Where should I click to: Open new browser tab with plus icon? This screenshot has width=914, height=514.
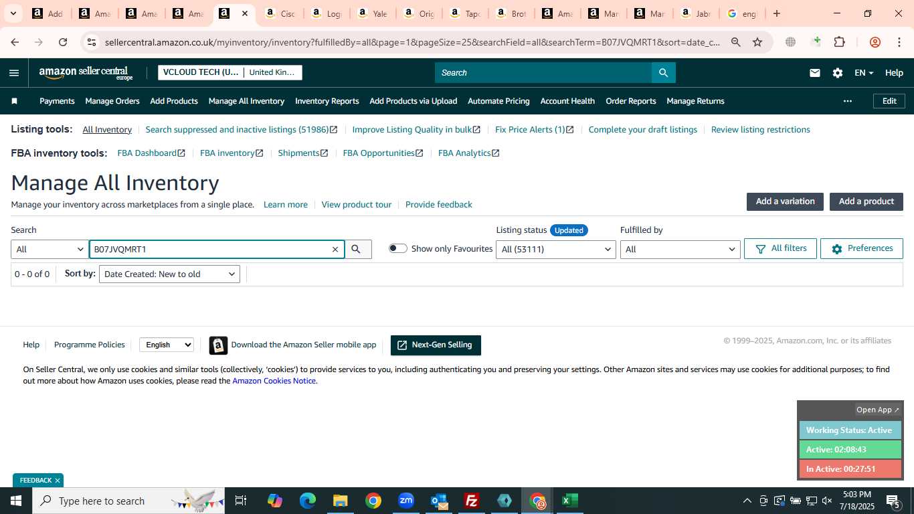click(x=776, y=13)
